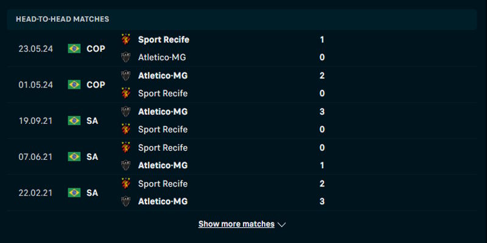Screen dimensions: 487x243
Task: Click Sport Recife crest in 19.09.21 match
Action: point(126,129)
